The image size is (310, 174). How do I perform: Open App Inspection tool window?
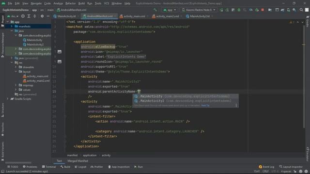[119, 167]
